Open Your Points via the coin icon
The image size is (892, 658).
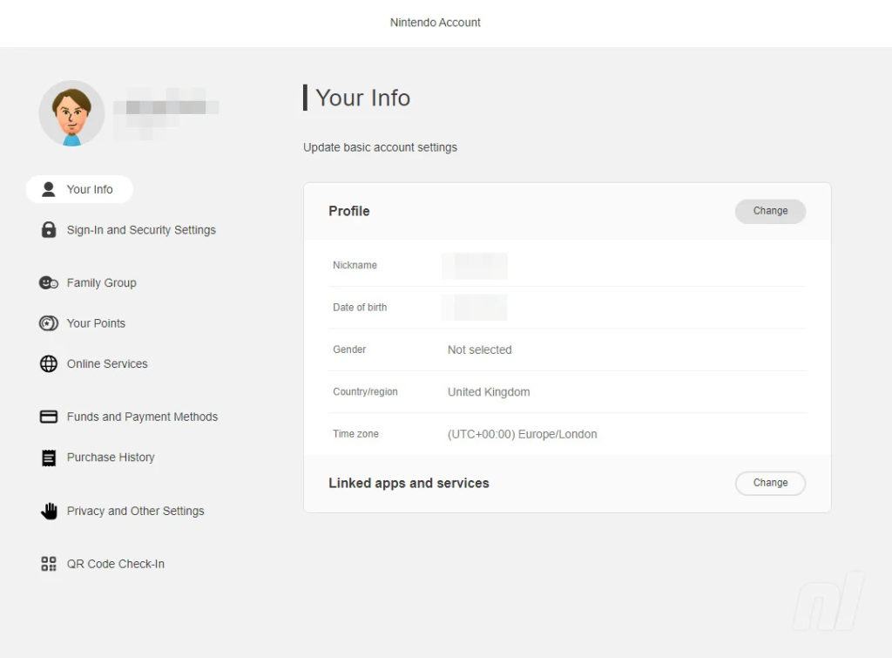49,323
